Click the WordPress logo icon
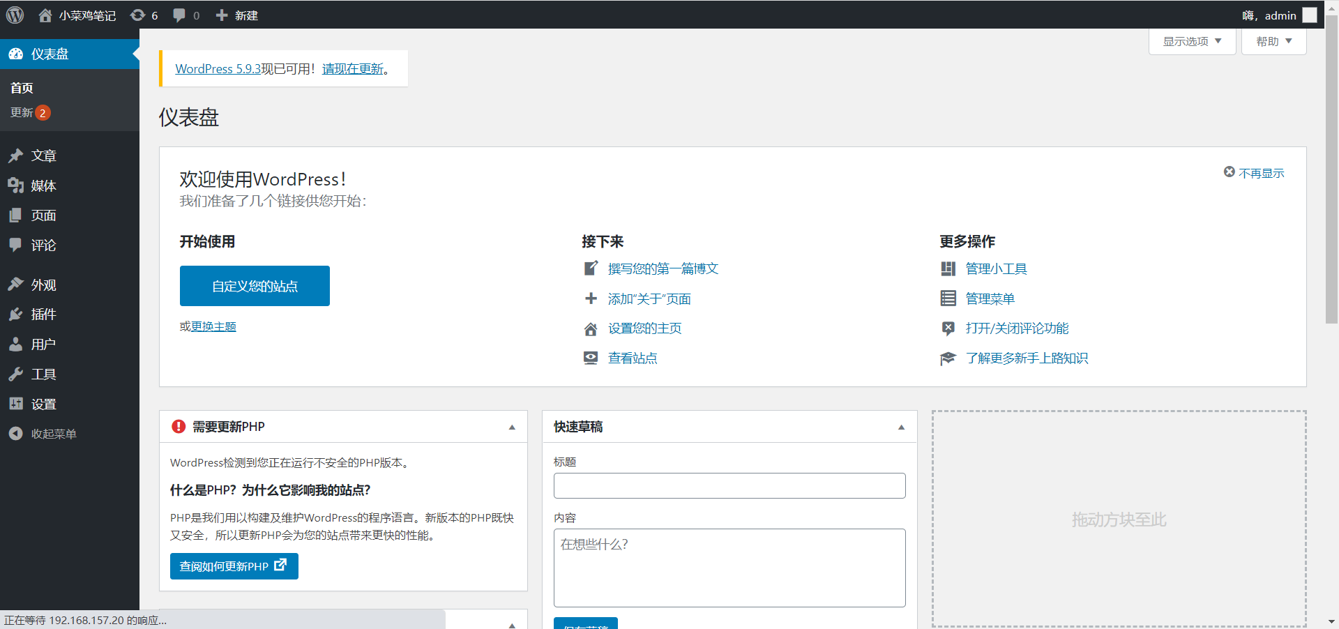The image size is (1339, 629). [15, 15]
